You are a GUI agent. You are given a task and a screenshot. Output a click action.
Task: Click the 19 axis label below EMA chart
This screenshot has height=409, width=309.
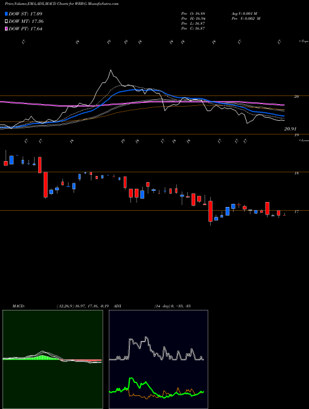click(x=296, y=135)
